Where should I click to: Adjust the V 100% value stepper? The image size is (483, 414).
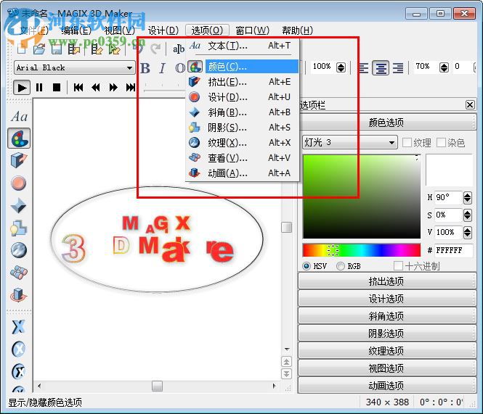467,233
